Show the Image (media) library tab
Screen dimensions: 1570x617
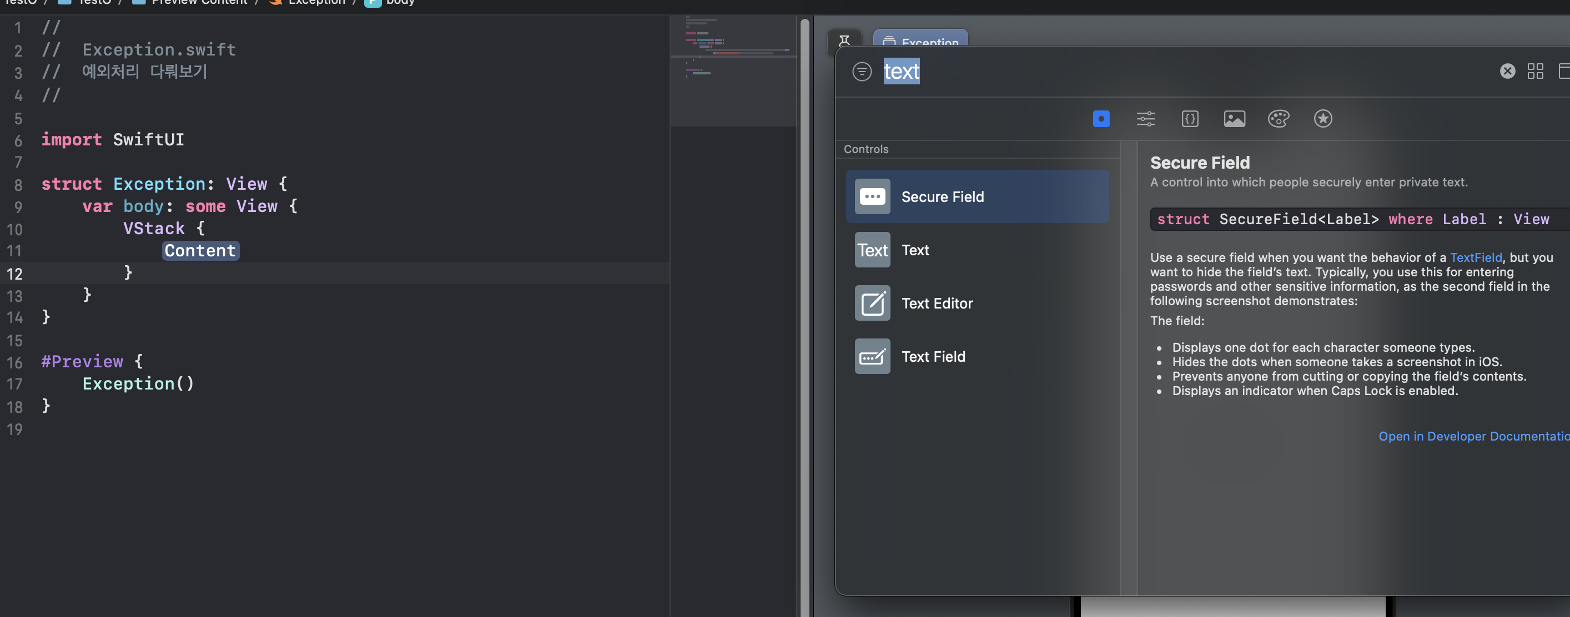tap(1234, 119)
